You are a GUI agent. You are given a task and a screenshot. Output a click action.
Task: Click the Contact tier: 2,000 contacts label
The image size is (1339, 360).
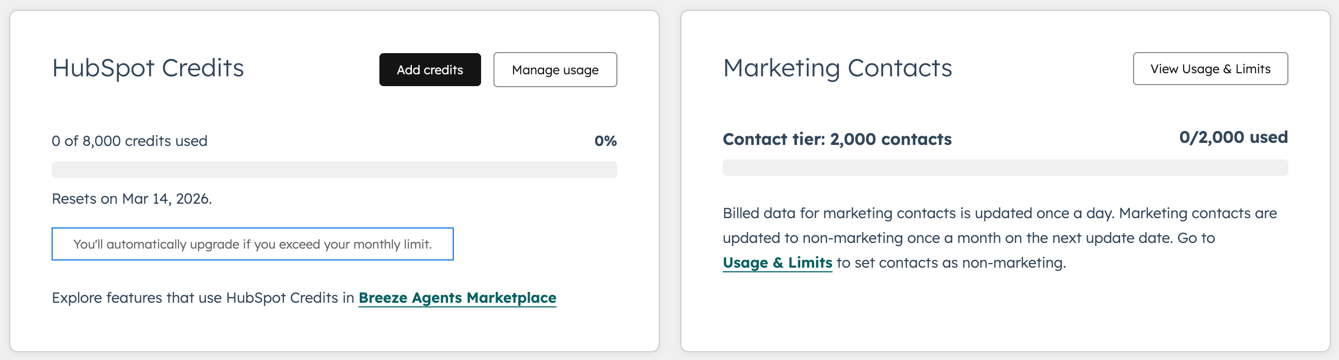tap(837, 139)
